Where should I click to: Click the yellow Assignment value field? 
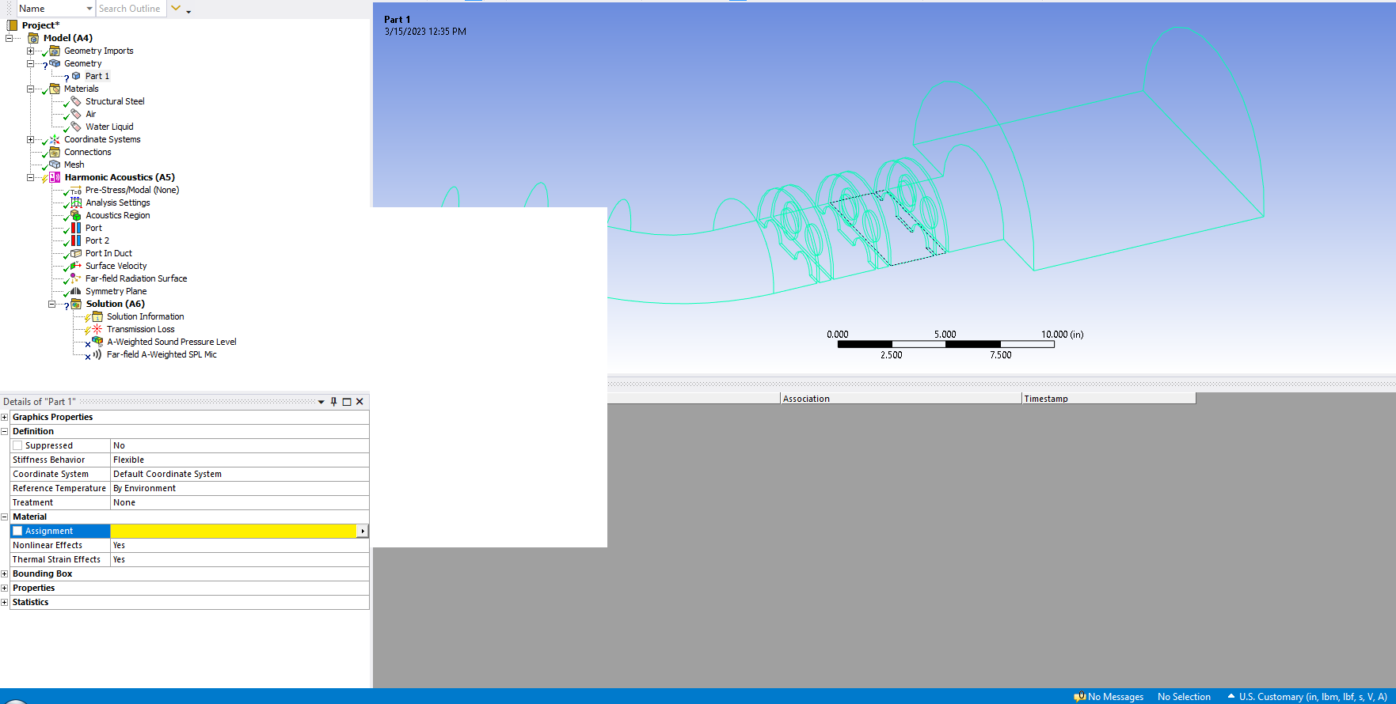234,531
